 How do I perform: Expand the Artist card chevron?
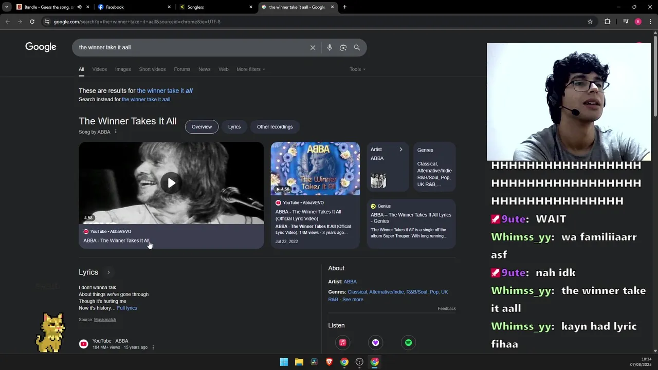[401, 150]
